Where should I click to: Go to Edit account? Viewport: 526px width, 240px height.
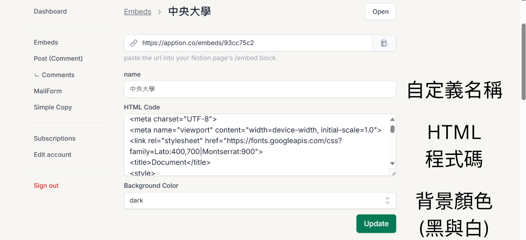52,155
